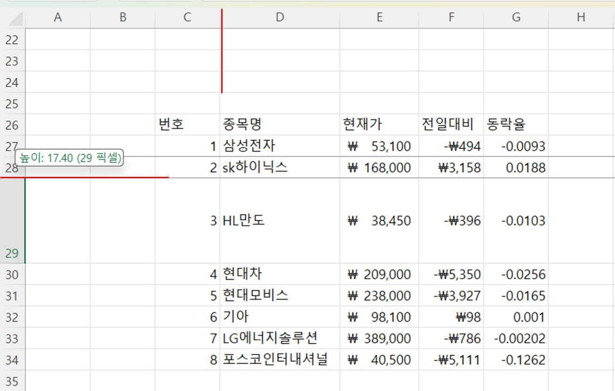Click the -0.00202 rate cell
Viewport: 615px width, 391px height.
tap(516, 338)
